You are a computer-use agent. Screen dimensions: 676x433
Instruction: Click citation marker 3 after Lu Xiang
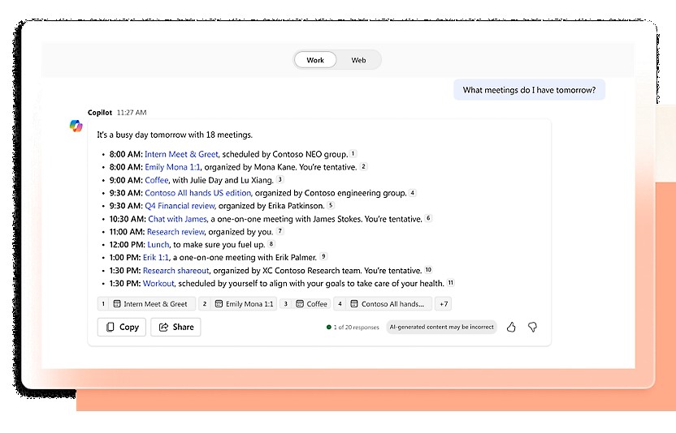280,179
